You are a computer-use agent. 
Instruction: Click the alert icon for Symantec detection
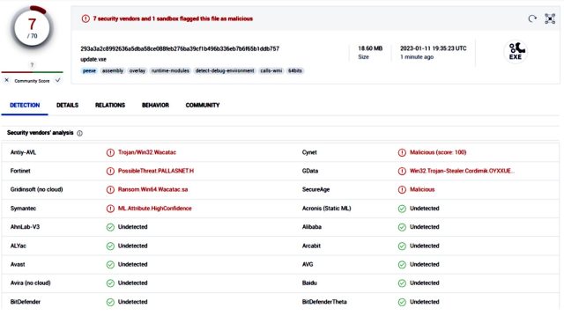click(x=110, y=209)
